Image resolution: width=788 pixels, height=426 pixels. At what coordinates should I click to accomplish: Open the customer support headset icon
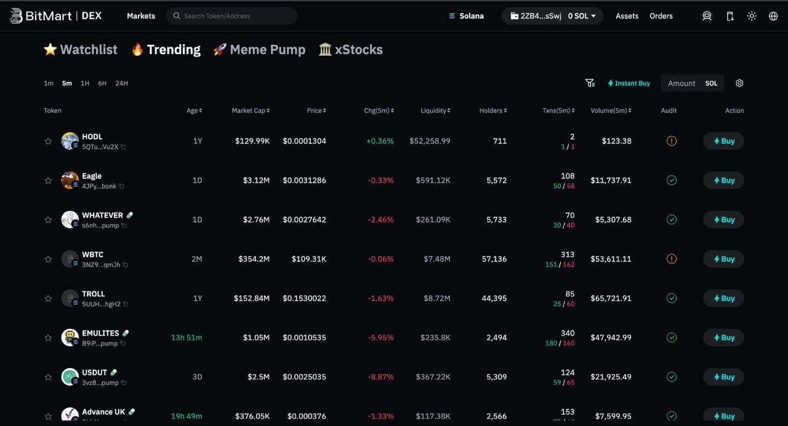pos(707,16)
